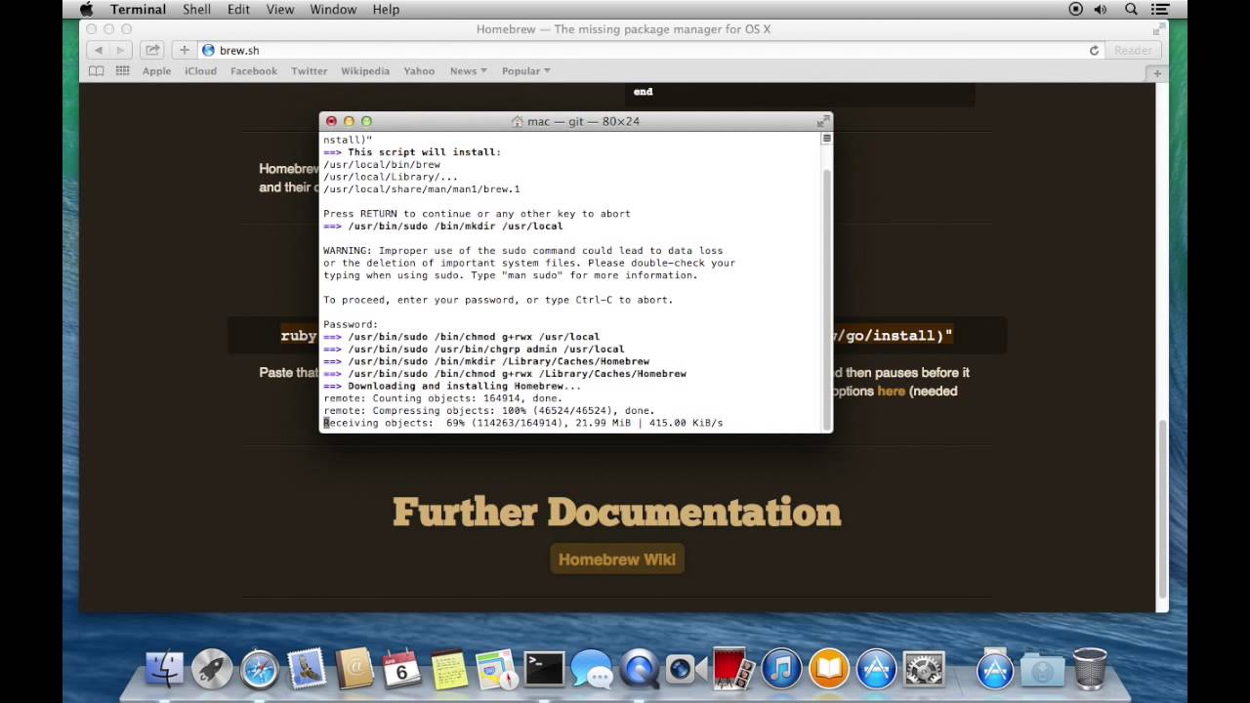Open Finder from the Dock
The width and height of the screenshot is (1250, 703).
click(x=164, y=669)
